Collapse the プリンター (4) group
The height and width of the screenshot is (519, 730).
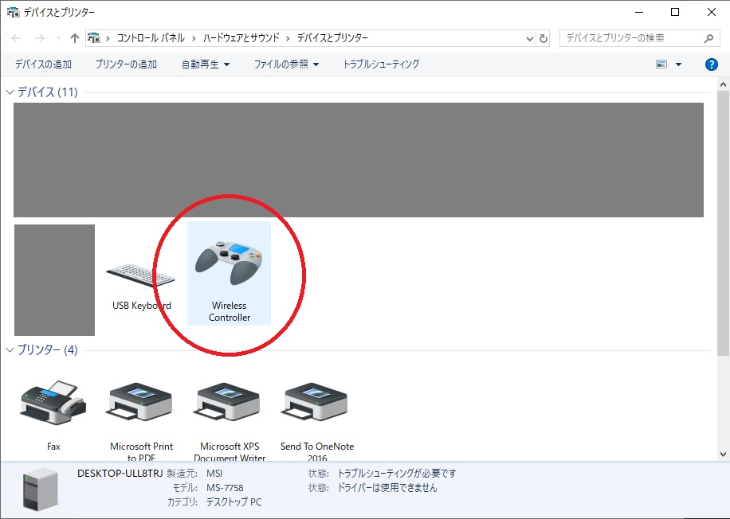tap(10, 350)
